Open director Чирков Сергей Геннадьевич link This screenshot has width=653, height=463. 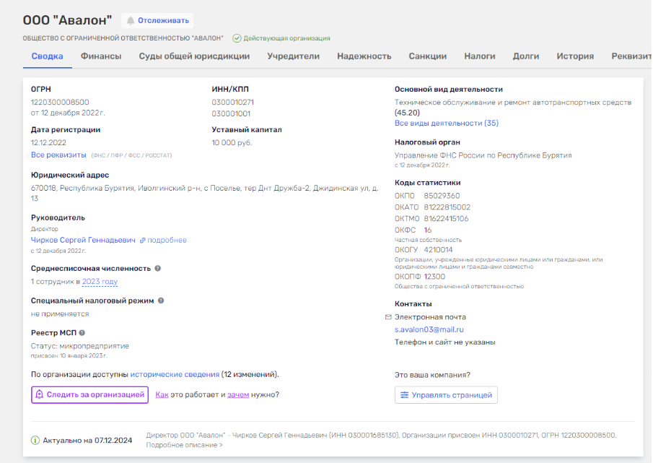(83, 240)
